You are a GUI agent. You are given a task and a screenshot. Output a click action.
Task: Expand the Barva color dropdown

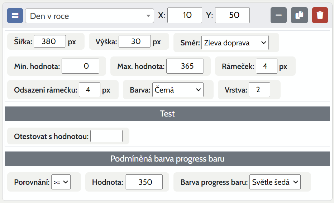pyautogui.click(x=178, y=90)
